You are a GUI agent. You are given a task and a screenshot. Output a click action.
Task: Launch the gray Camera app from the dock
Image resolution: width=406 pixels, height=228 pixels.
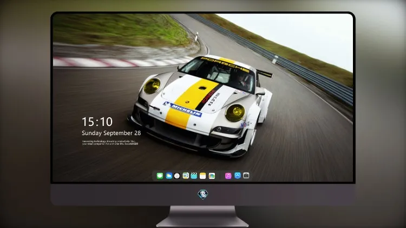(246, 176)
